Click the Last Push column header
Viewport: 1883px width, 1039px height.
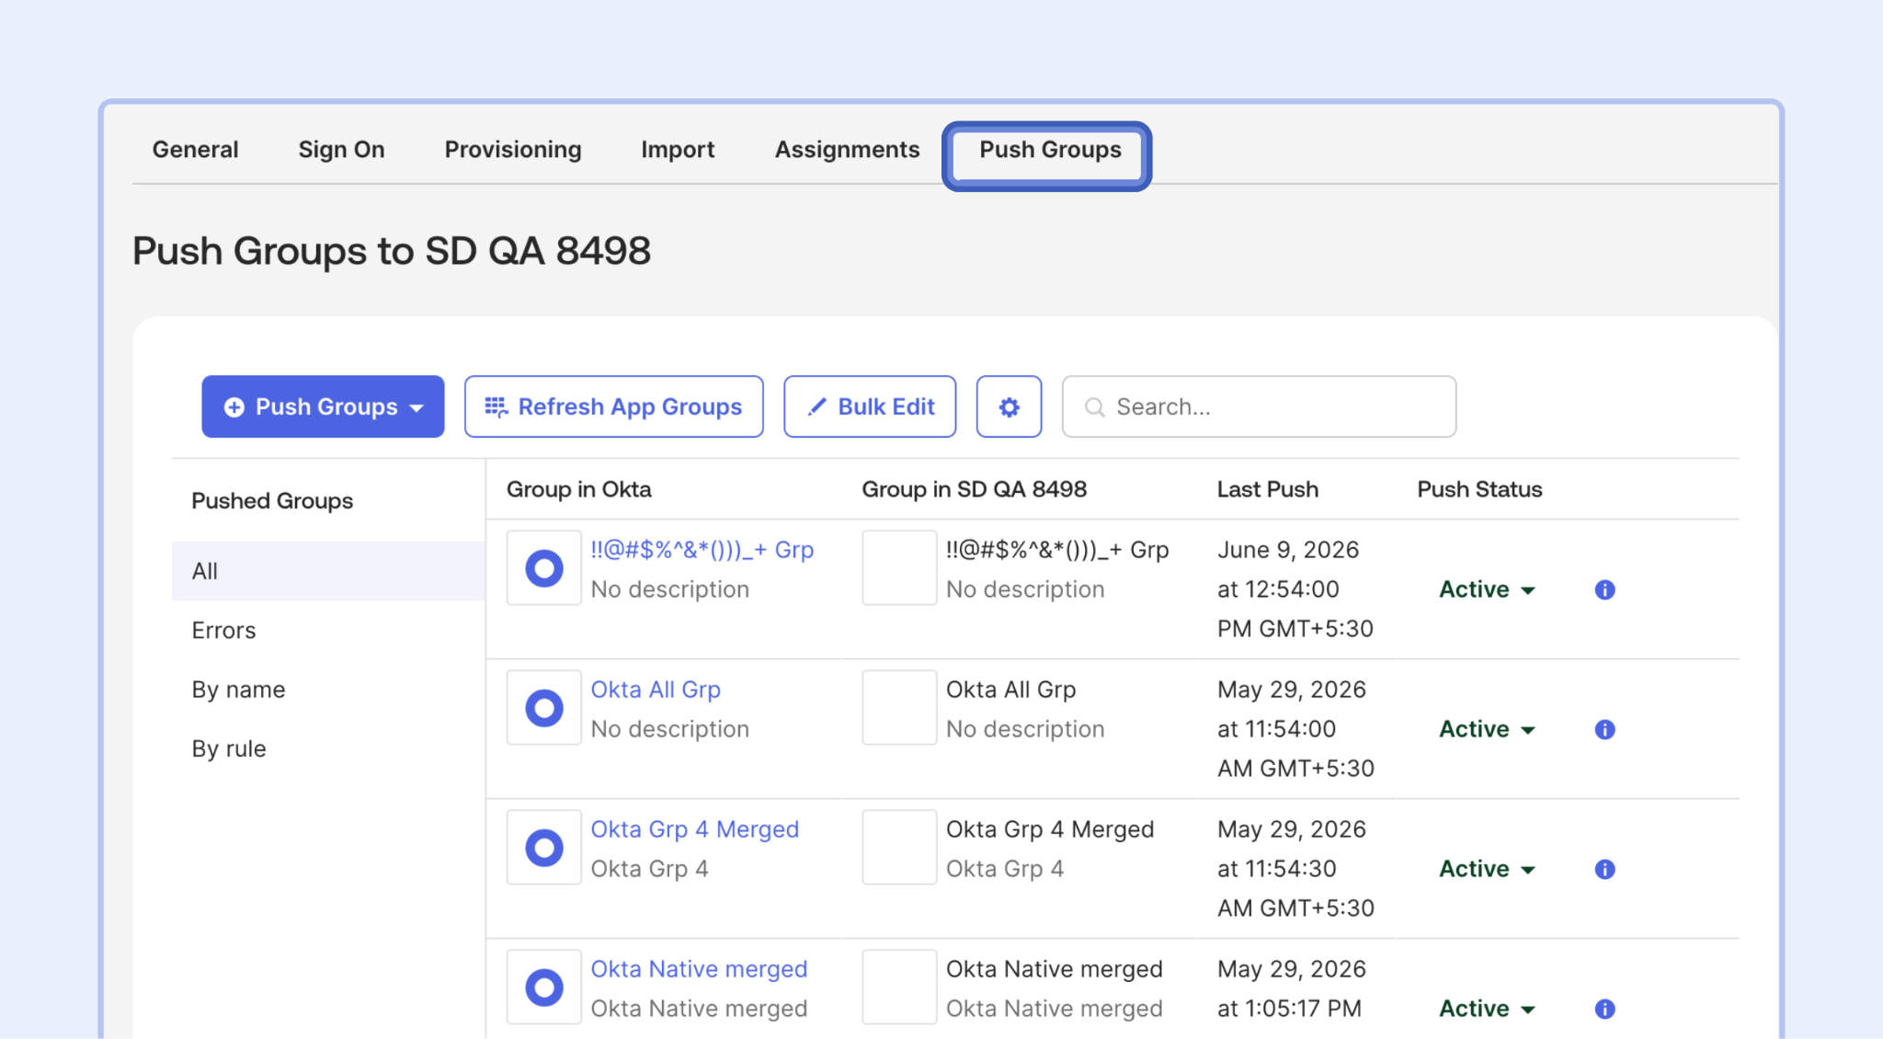[x=1268, y=489]
